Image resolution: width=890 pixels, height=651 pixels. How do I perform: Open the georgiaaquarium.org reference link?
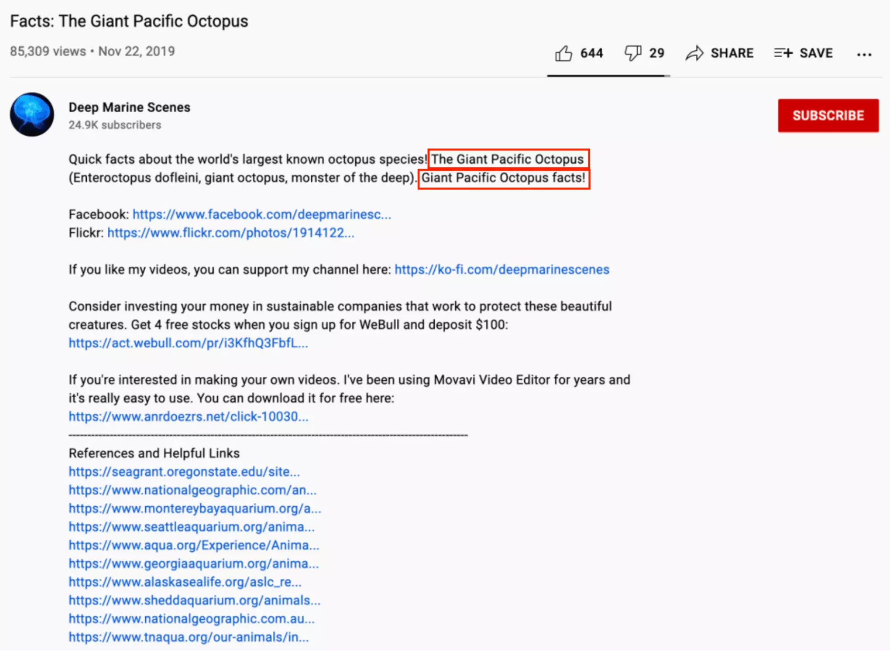(194, 564)
